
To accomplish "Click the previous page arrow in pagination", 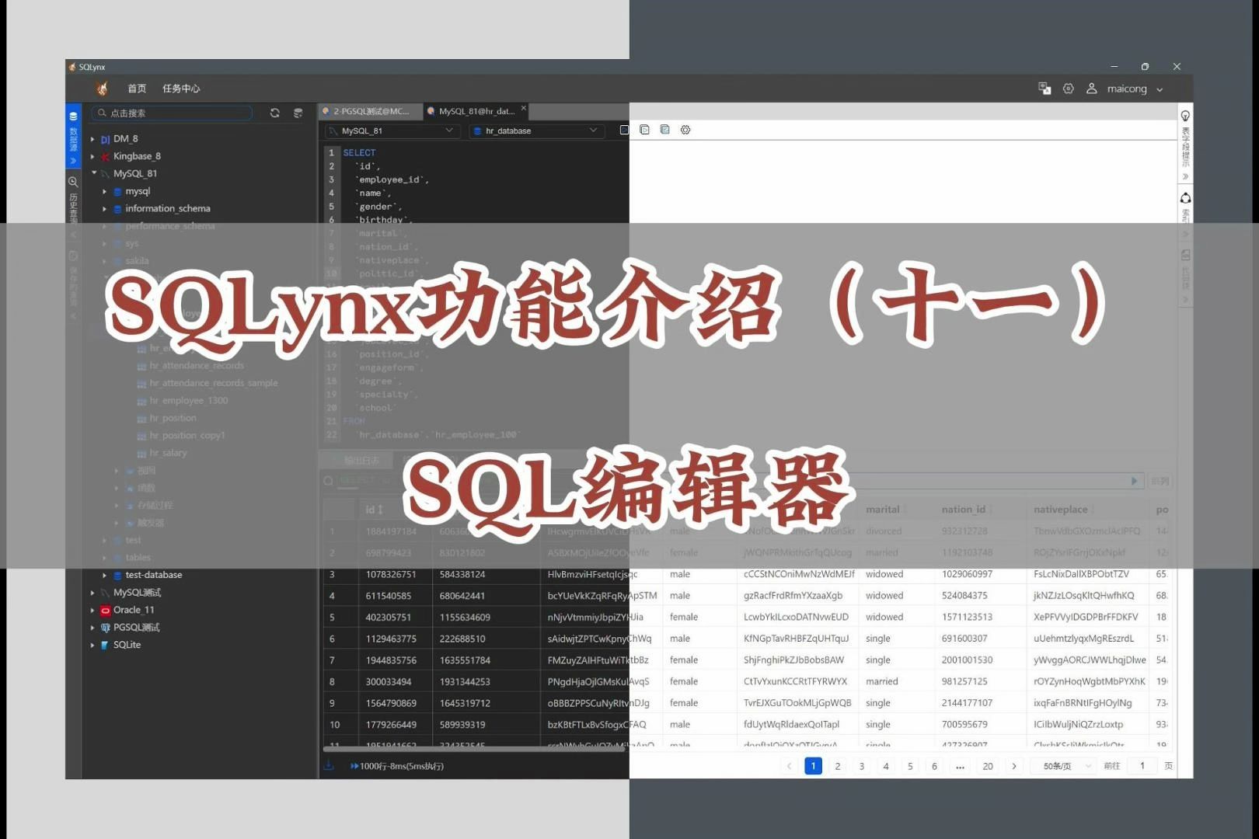I will coord(789,766).
